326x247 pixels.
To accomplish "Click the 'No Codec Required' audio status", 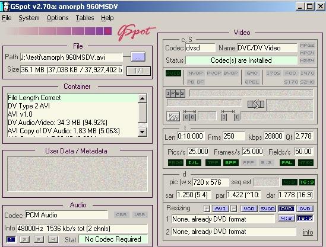I will pos(113,239).
